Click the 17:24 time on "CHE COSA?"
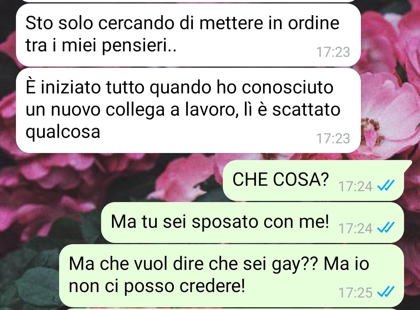 click(355, 187)
